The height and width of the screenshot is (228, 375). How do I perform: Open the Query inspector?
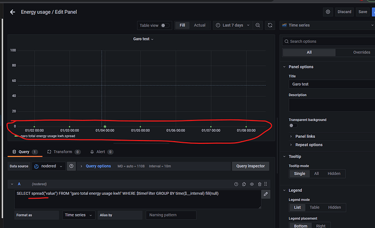(x=251, y=166)
